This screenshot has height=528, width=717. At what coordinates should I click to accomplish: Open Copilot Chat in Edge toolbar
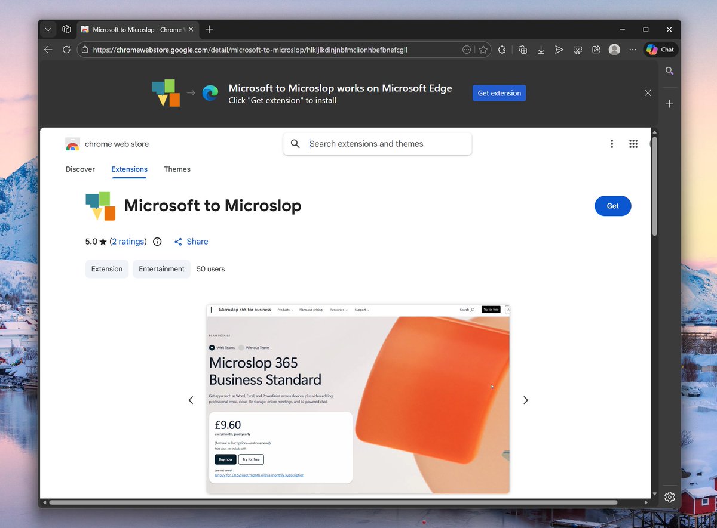tap(660, 50)
